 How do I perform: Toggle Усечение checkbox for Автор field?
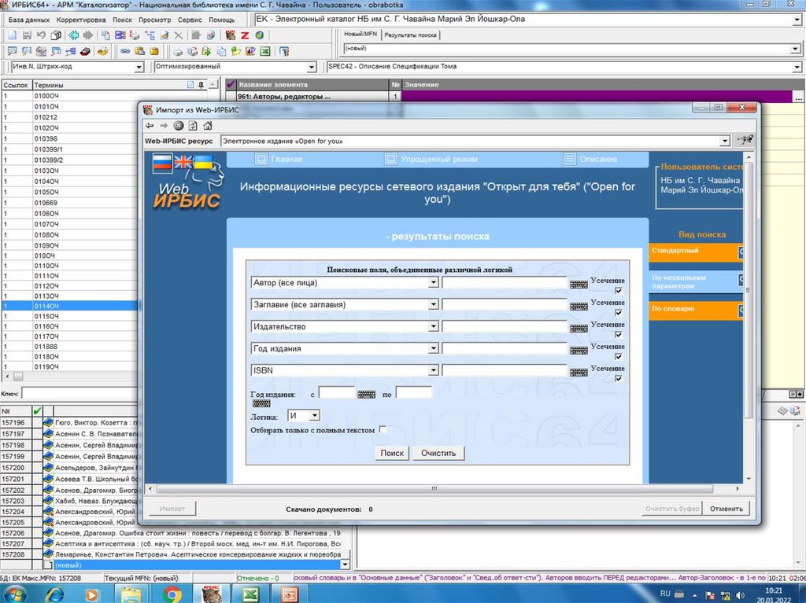pos(619,291)
